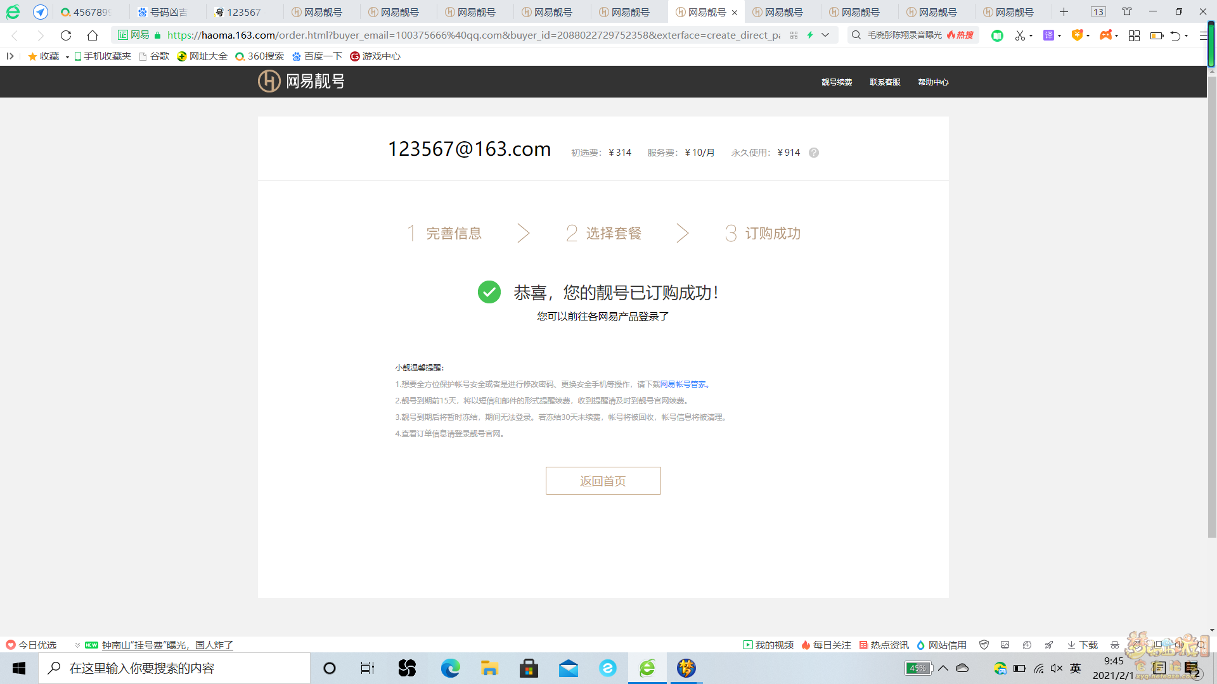Click the 网易靓号 logo
The width and height of the screenshot is (1217, 684).
click(301, 81)
